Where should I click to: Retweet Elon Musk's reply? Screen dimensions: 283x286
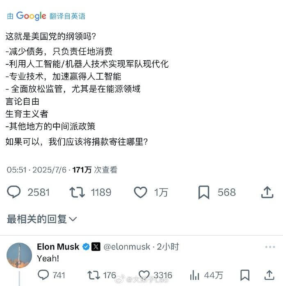94,275
